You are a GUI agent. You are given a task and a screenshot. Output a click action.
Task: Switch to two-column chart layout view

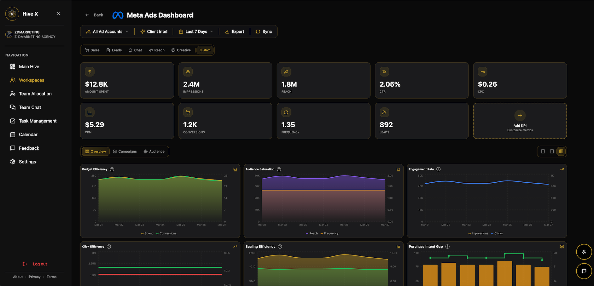coord(552,152)
